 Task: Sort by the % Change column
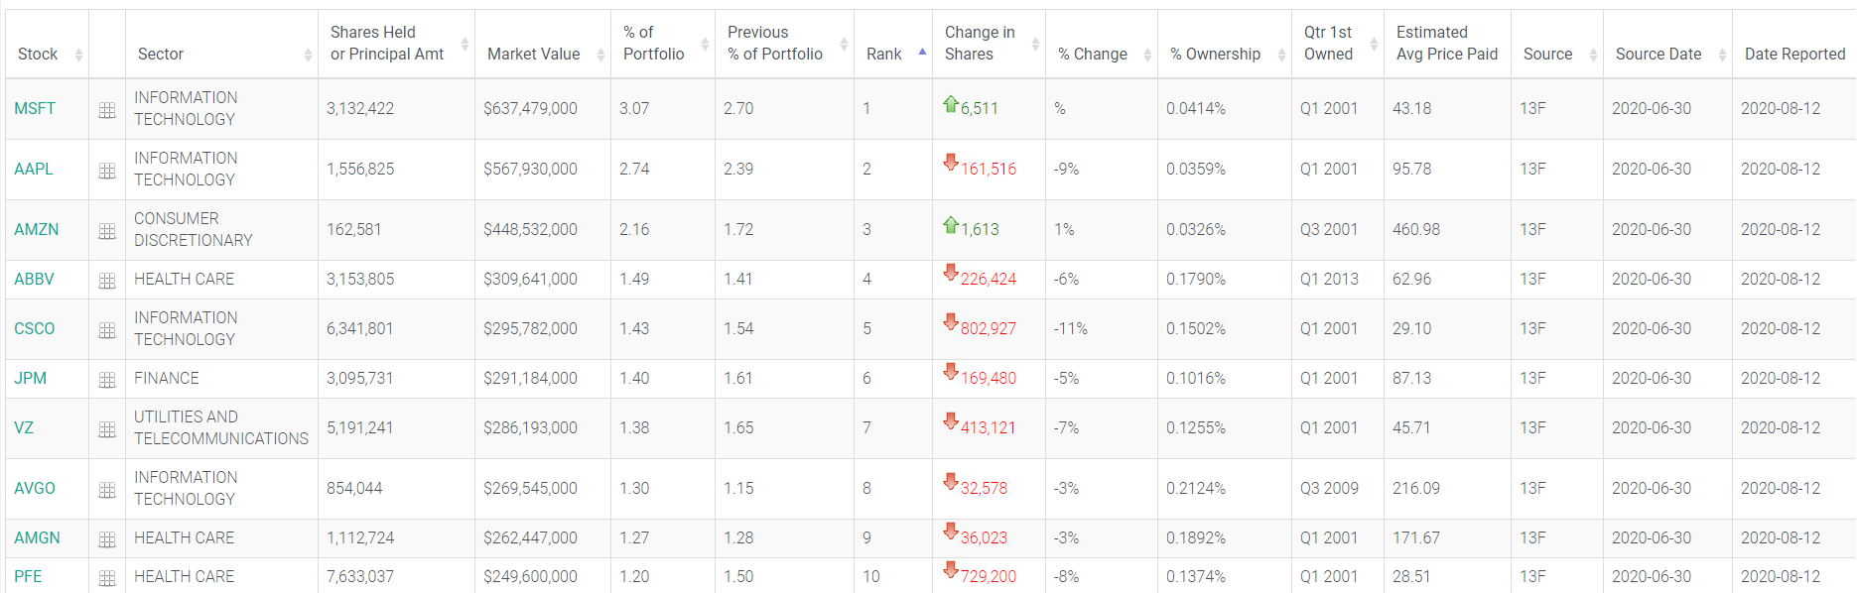pos(1102,45)
